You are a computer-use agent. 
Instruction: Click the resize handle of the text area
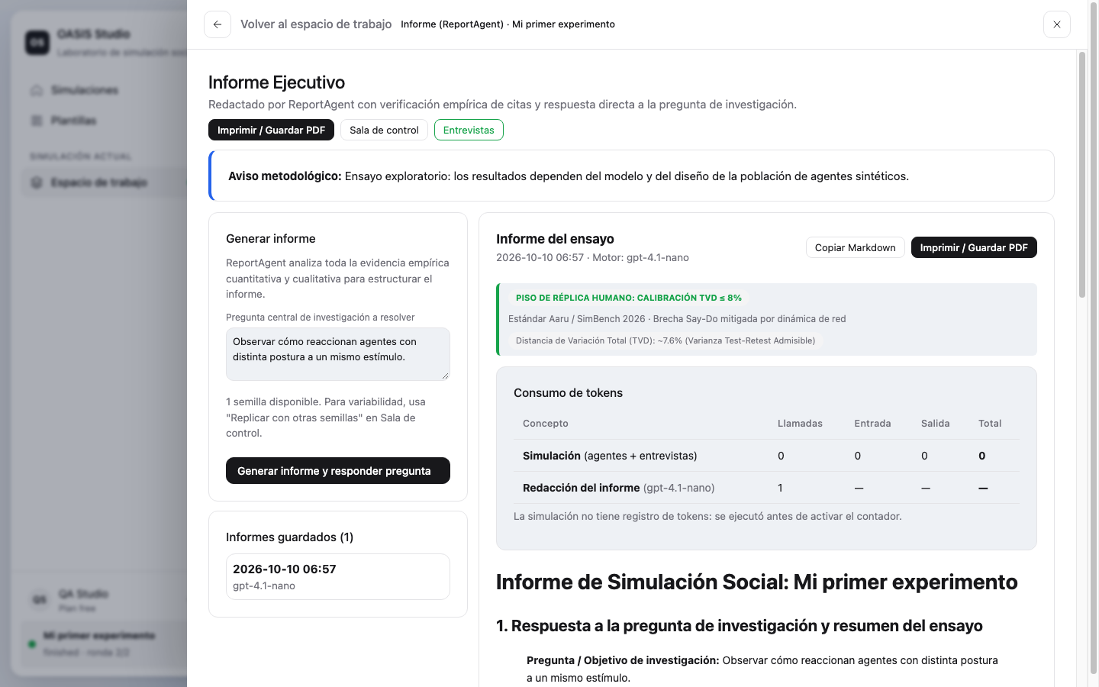pyautogui.click(x=446, y=376)
